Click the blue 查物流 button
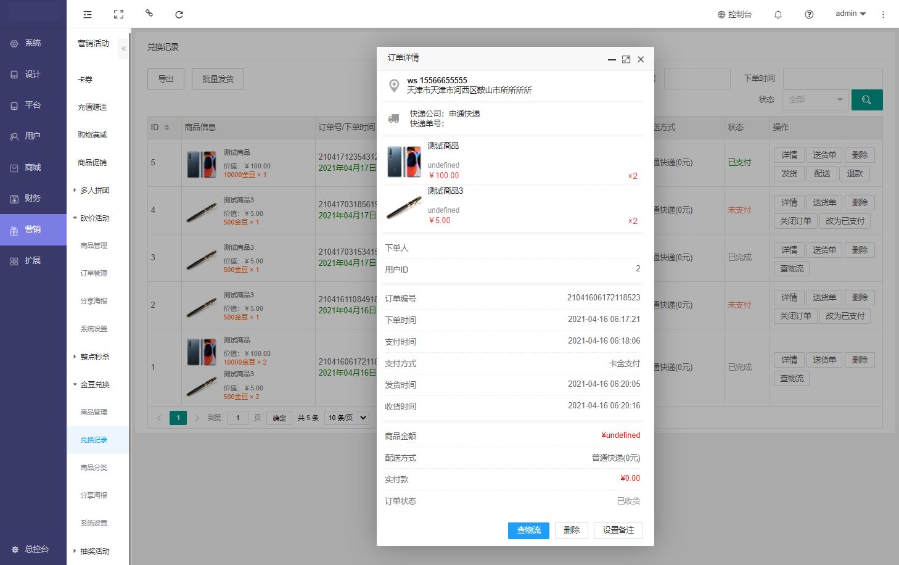The image size is (899, 565). pos(528,530)
